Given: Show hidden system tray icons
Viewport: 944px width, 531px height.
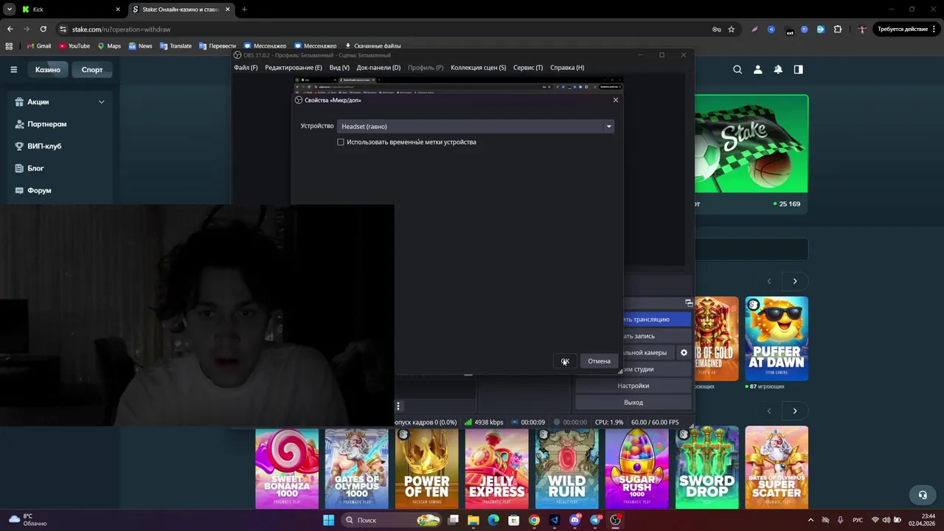Looking at the screenshot, I should (811, 520).
